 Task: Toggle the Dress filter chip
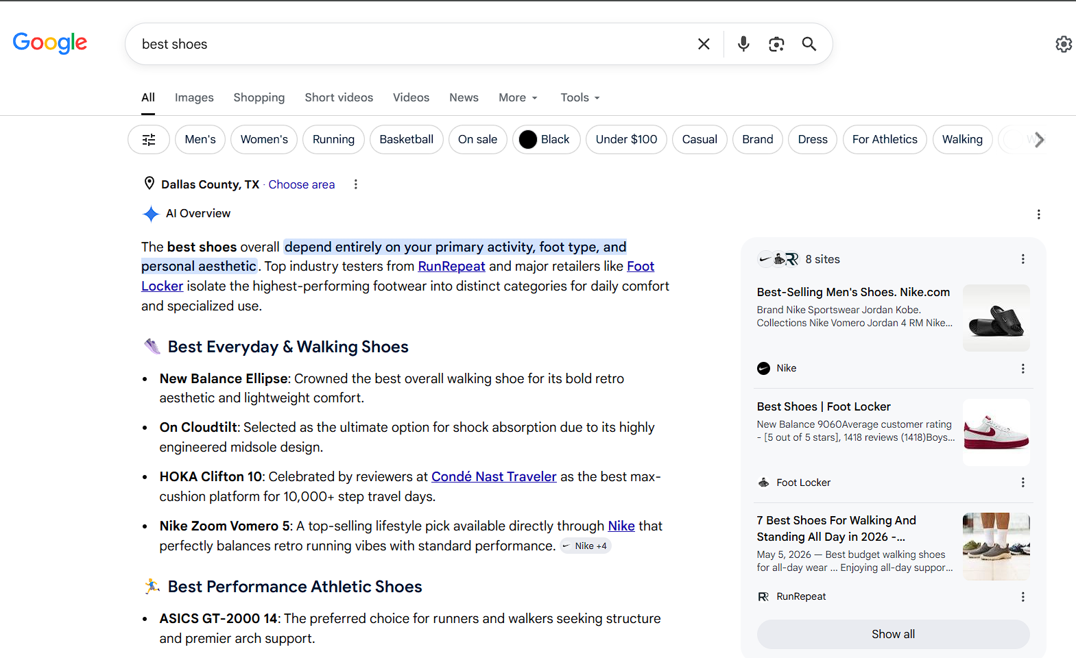click(813, 140)
